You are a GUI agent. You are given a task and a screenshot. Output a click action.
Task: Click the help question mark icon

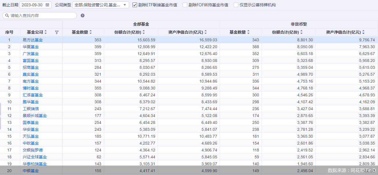83,15
